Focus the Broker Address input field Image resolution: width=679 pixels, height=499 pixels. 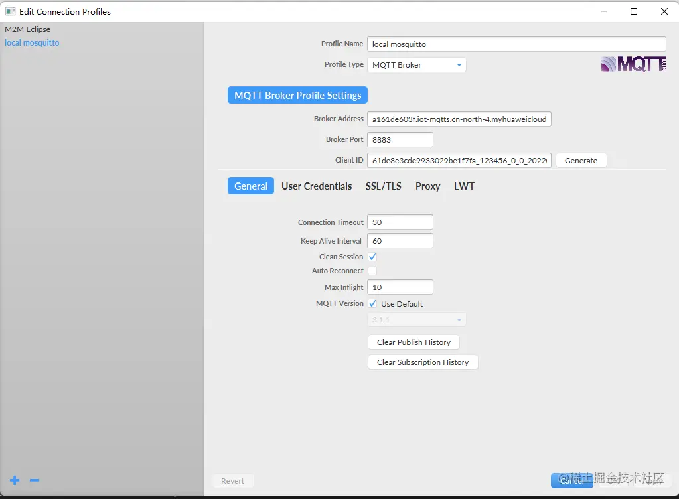(x=459, y=119)
